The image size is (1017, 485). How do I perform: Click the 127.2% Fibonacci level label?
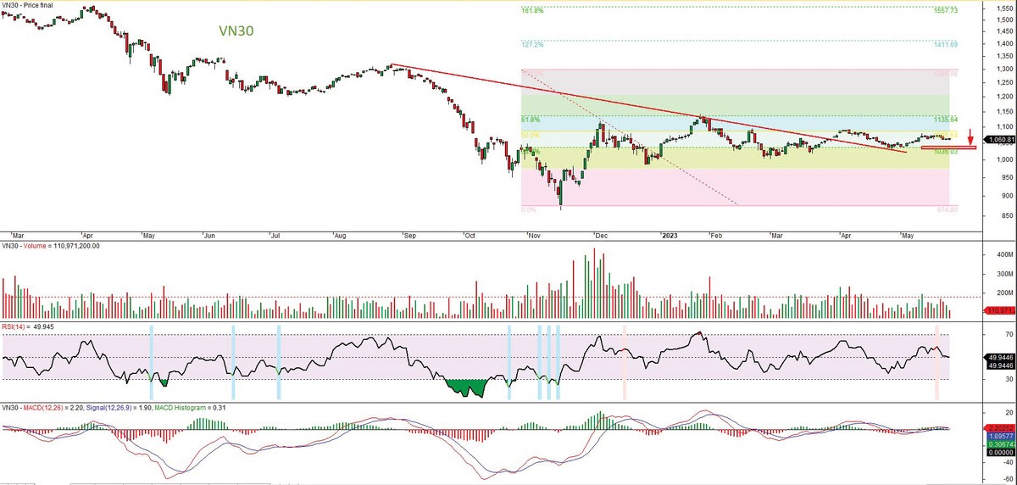[531, 44]
